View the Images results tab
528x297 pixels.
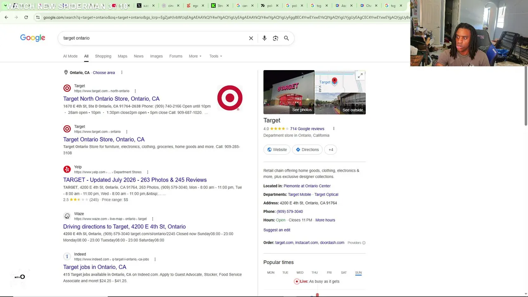156,56
